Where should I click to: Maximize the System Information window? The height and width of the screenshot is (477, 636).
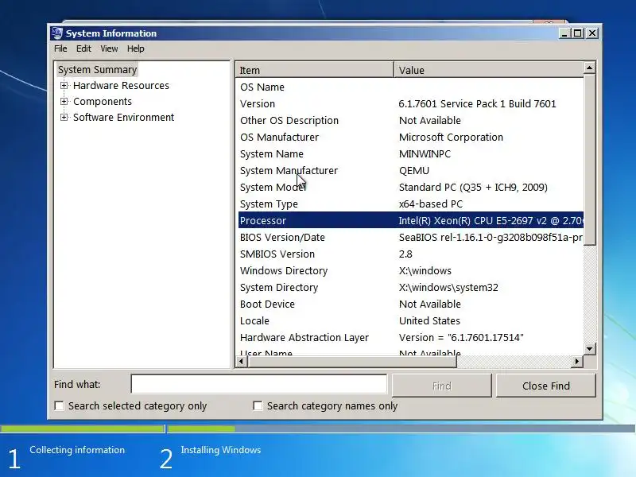(578, 33)
